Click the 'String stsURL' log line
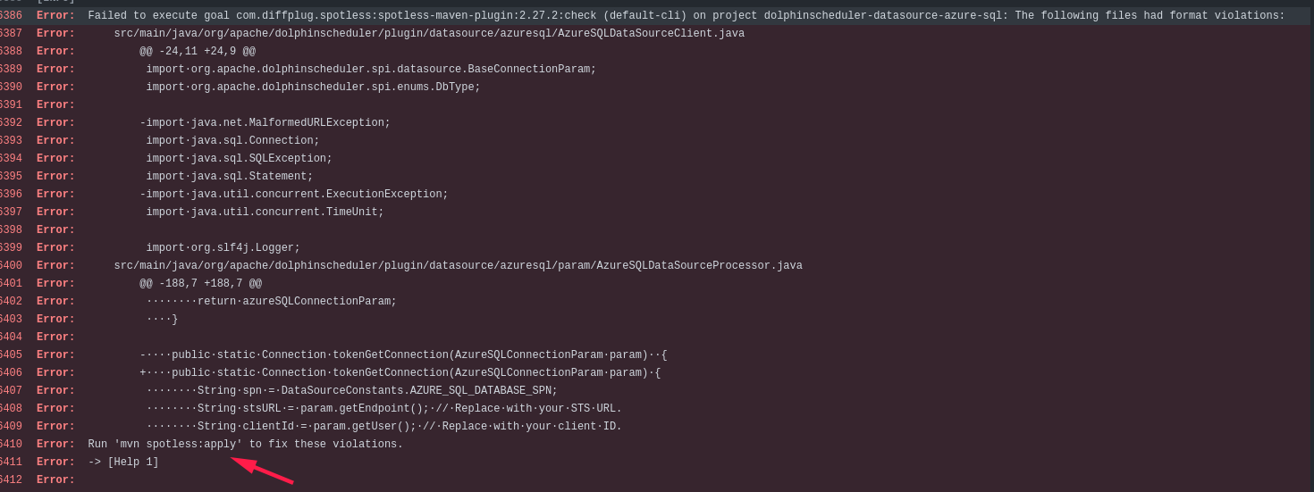The image size is (1314, 492). pos(383,409)
